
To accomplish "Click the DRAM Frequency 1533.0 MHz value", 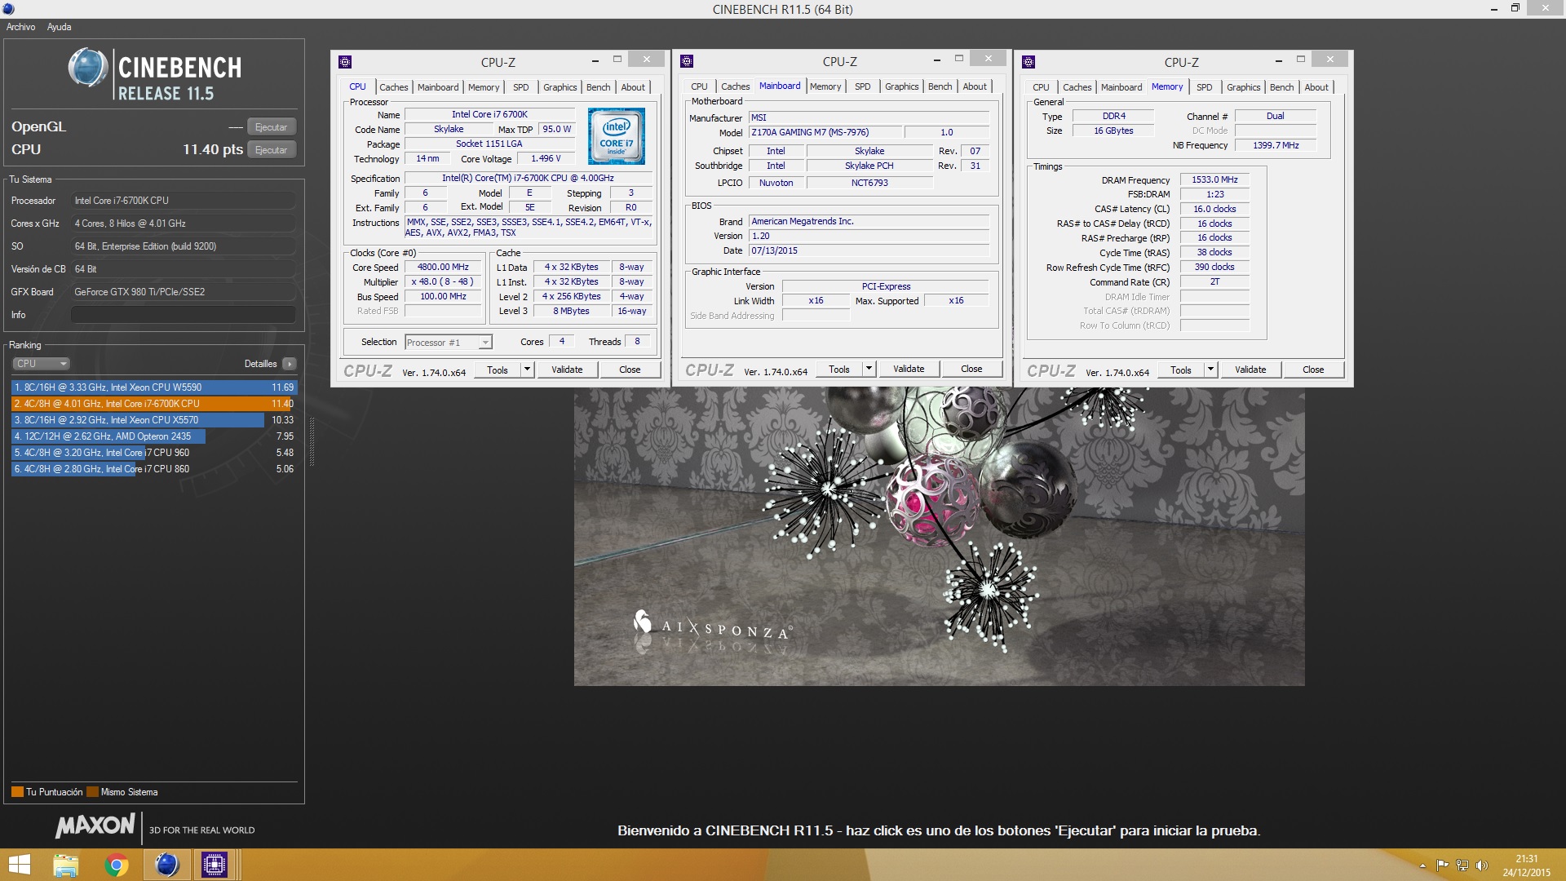I will click(x=1214, y=180).
